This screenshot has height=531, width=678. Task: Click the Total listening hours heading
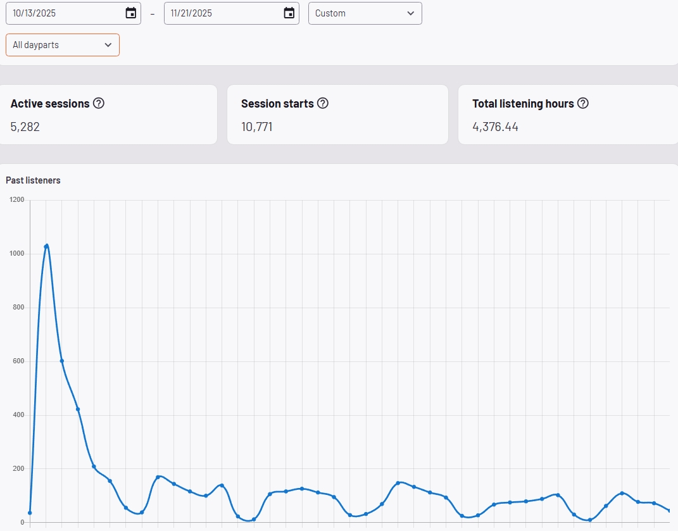[x=523, y=104]
